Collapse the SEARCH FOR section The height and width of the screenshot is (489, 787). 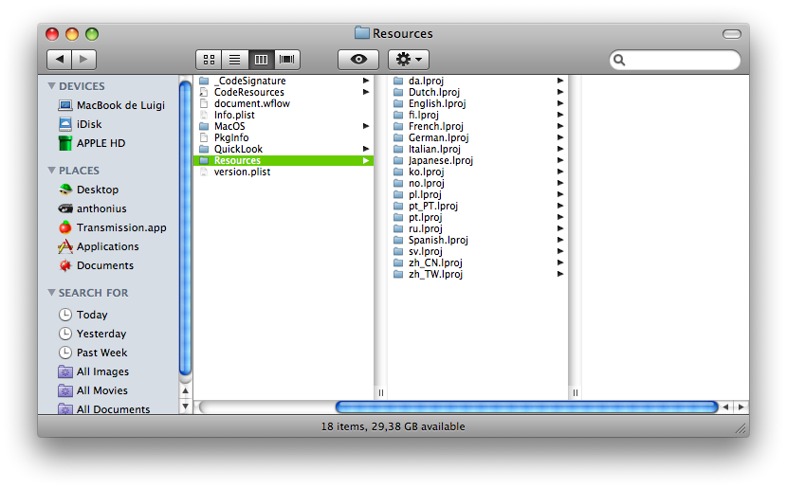[51, 292]
